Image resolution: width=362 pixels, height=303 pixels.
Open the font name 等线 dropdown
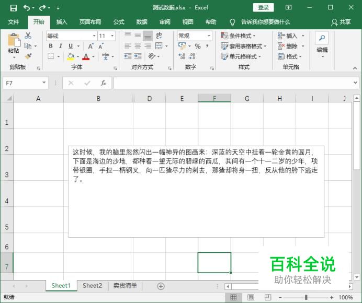[x=94, y=36]
